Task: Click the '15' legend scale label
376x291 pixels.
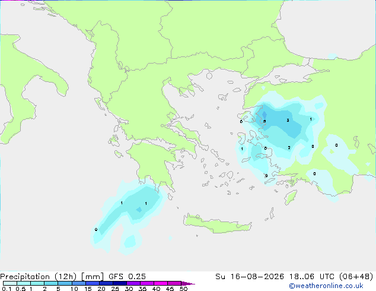Action: tap(88, 289)
